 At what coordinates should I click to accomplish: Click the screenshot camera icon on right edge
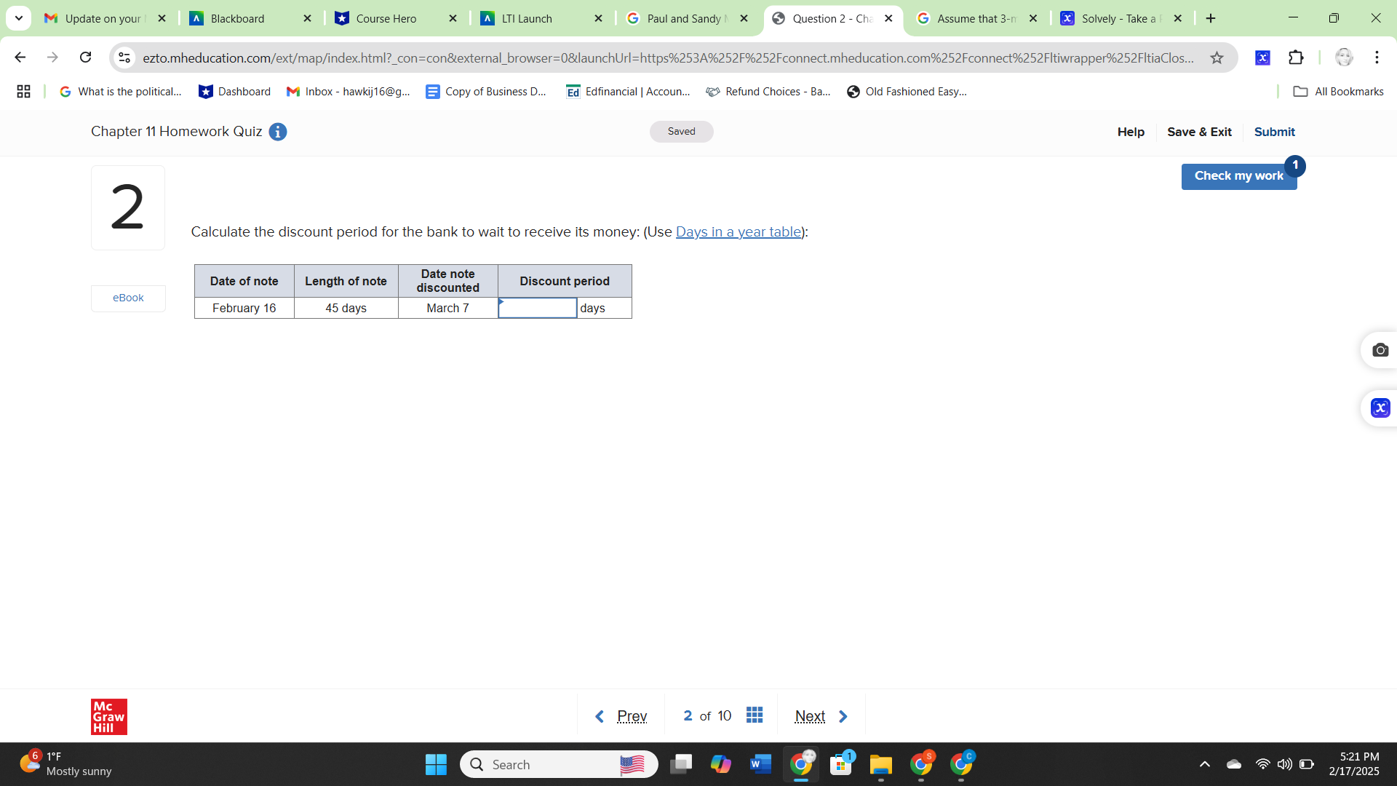[1382, 350]
